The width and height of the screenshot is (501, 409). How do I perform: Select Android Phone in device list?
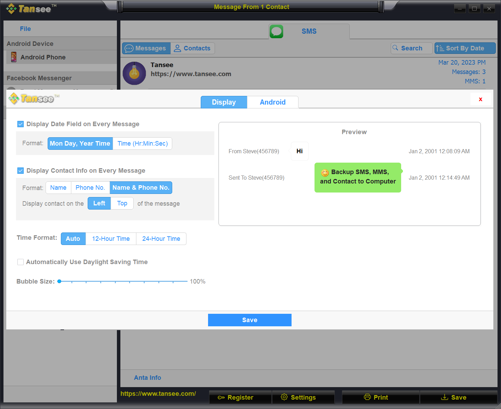pyautogui.click(x=62, y=57)
